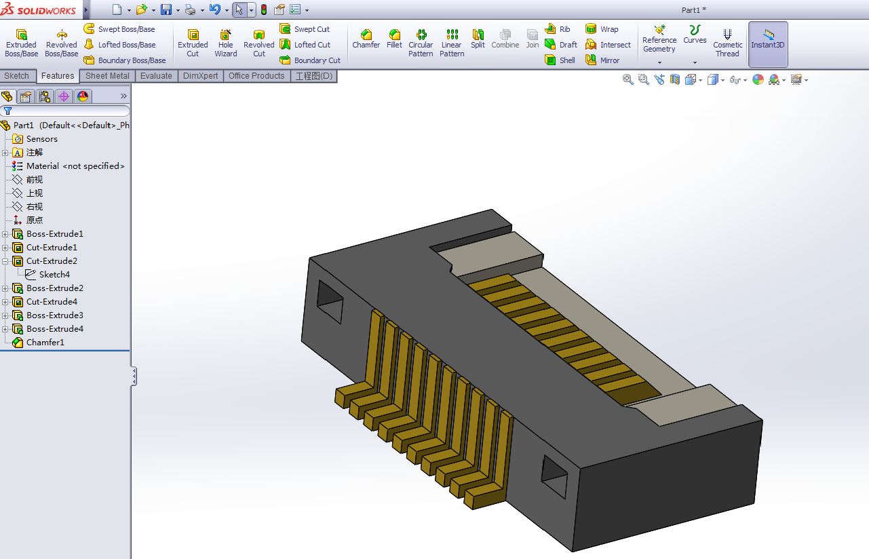Click the Draft tool
This screenshot has width=869, height=559.
click(x=561, y=45)
